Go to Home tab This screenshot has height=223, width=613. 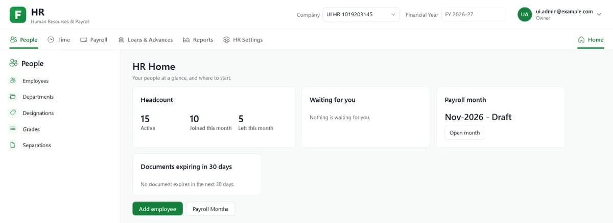[591, 40]
